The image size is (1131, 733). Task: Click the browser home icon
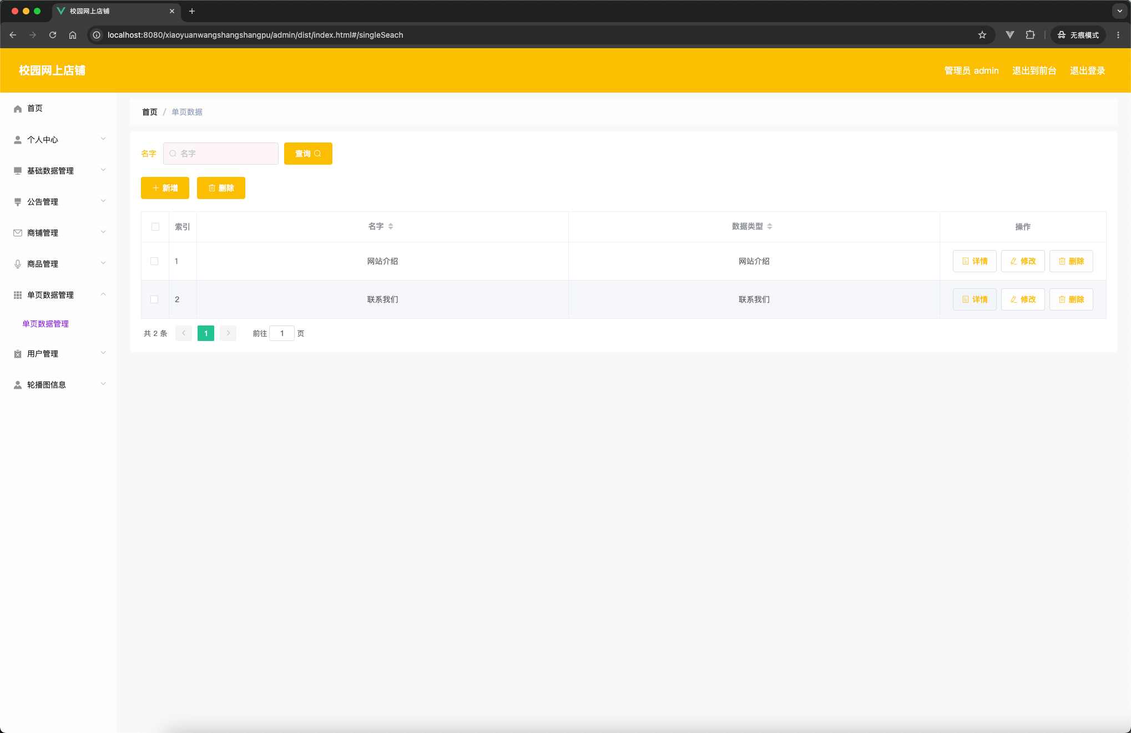coord(73,35)
